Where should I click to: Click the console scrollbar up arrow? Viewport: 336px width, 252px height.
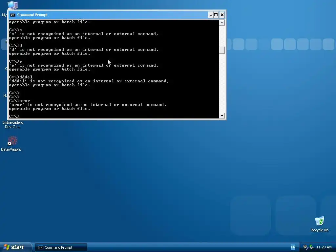(222, 23)
